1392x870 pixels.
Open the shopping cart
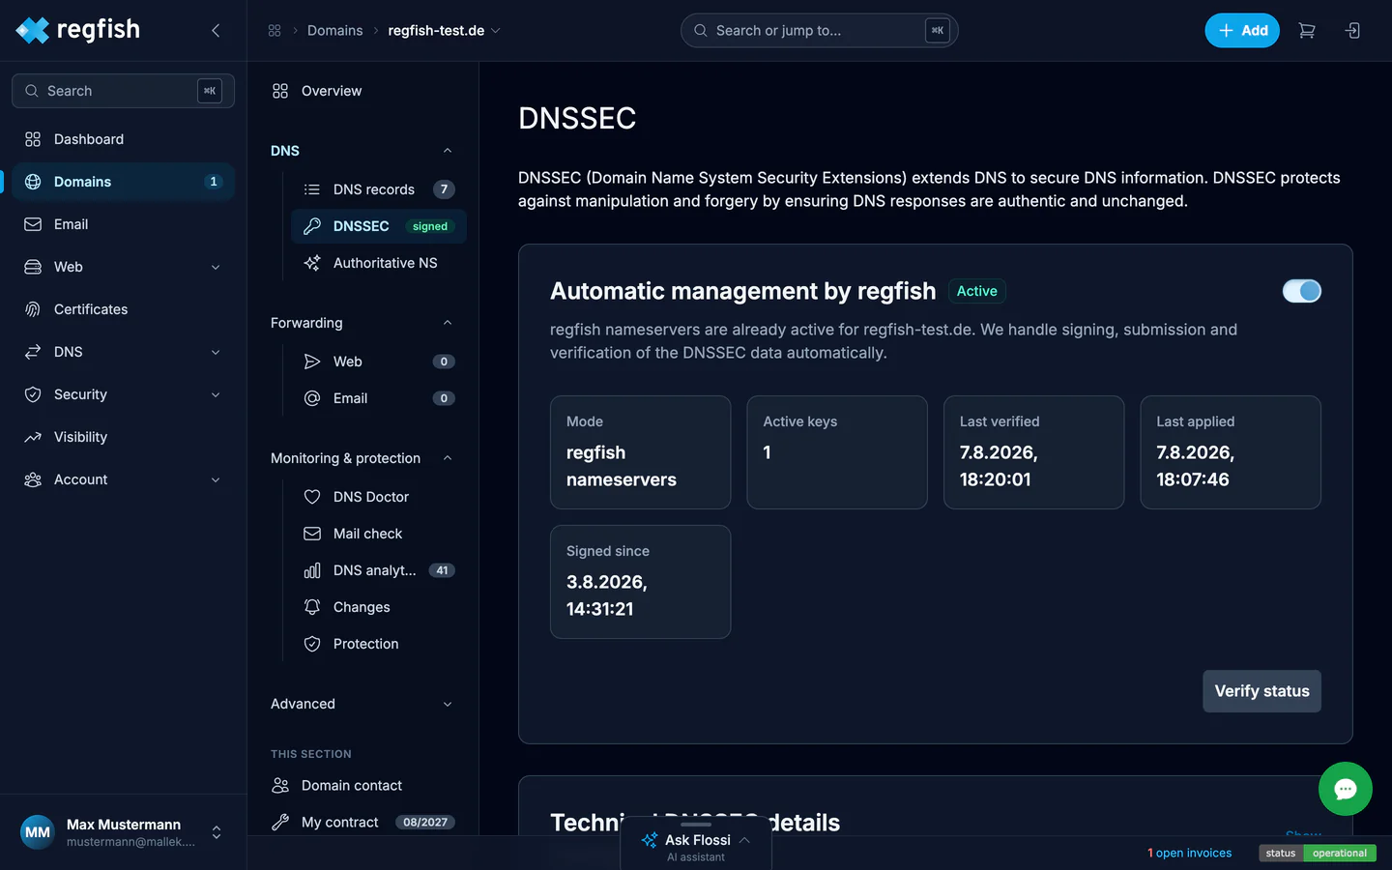(x=1307, y=31)
